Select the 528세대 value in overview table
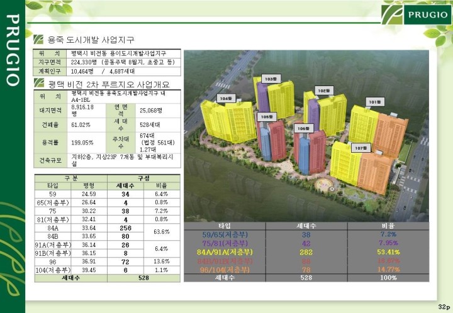This screenshot has height=313, width=453. click(150, 125)
